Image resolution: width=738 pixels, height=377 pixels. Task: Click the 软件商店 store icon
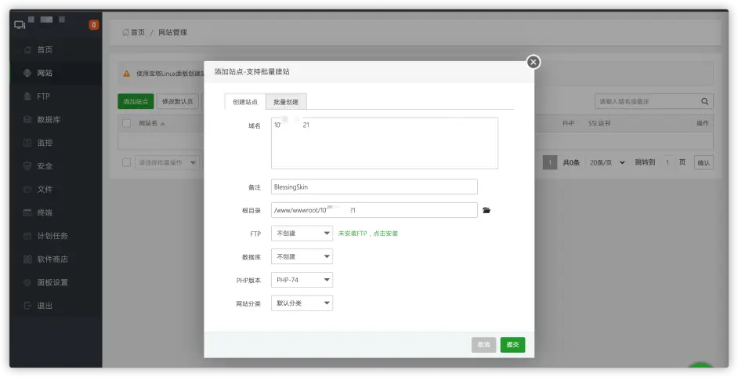pos(27,259)
